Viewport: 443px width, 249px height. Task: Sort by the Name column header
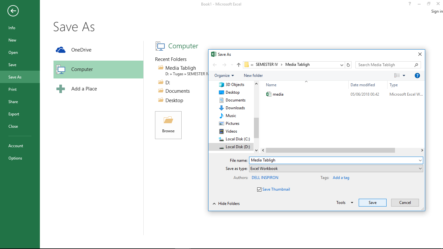271,85
